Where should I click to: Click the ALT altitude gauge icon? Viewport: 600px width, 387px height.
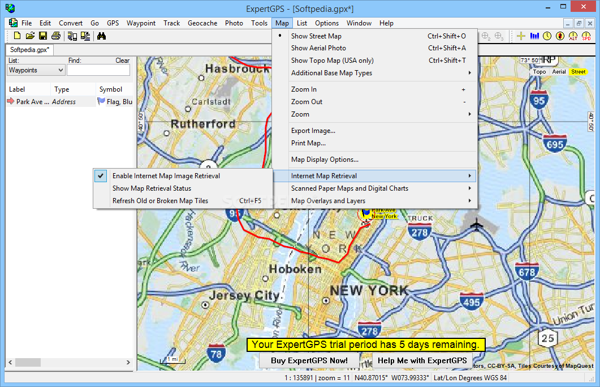click(x=573, y=36)
